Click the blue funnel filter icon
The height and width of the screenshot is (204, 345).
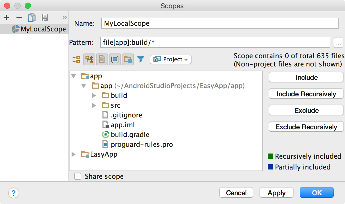tap(140, 59)
